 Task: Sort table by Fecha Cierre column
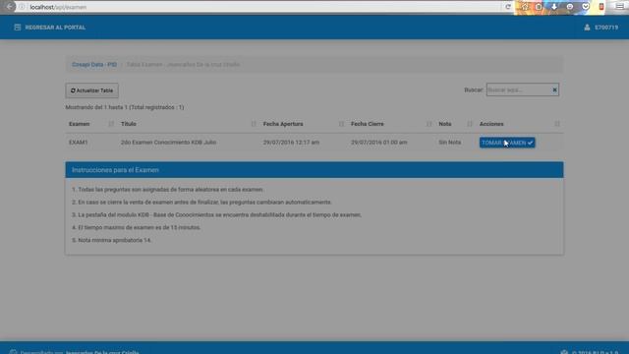tap(391, 124)
